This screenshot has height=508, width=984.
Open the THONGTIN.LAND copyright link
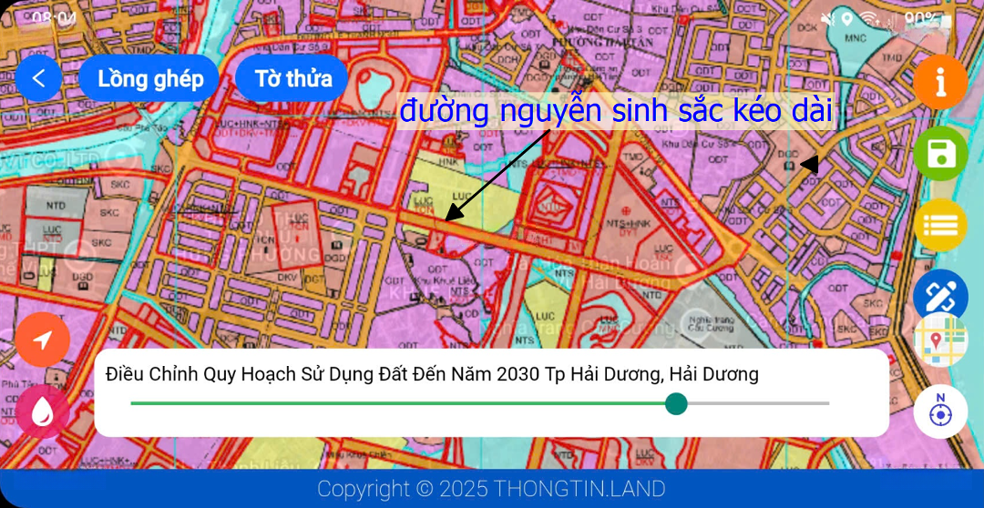pos(491,489)
